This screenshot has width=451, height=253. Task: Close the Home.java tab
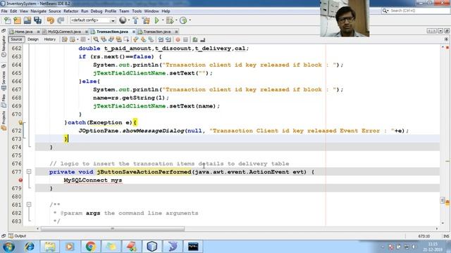click(38, 32)
